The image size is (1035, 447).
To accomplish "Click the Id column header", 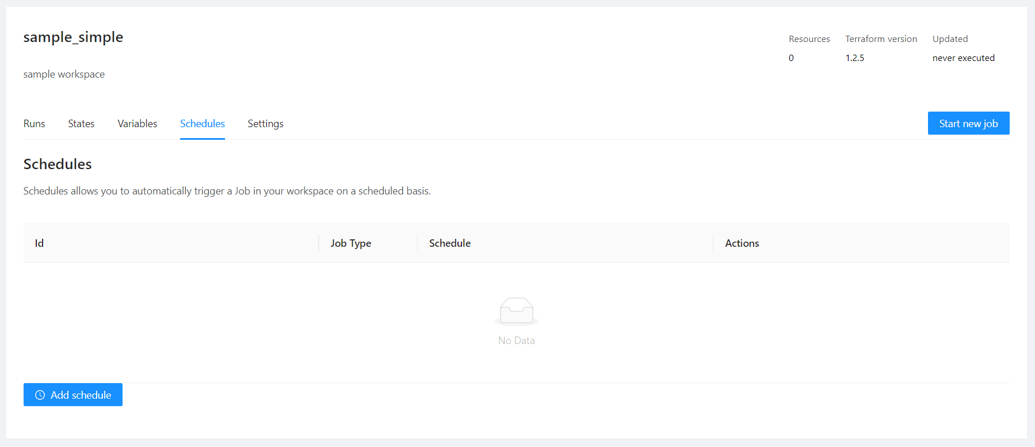I will (39, 243).
